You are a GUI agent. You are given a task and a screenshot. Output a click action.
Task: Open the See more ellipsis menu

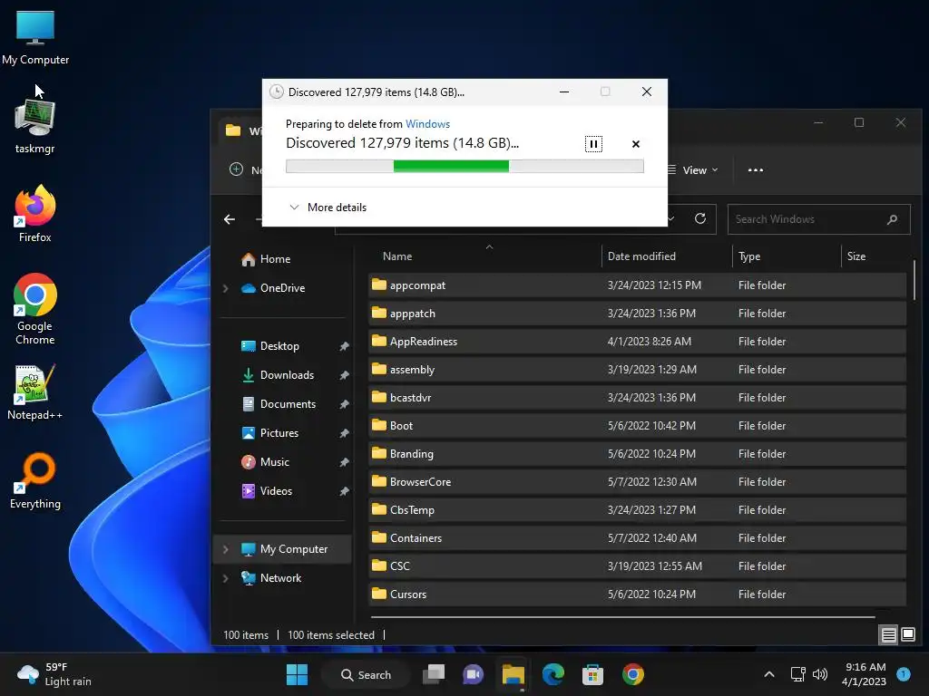click(x=755, y=169)
